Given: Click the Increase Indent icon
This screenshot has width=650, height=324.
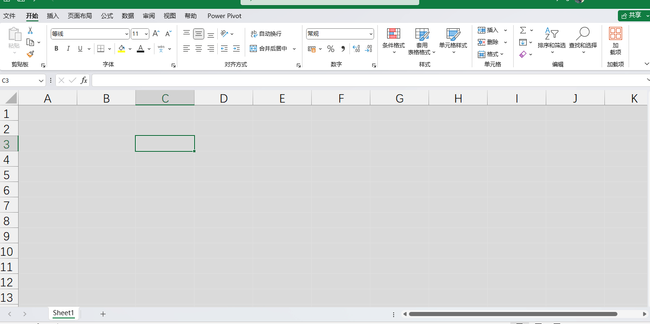Looking at the screenshot, I should 236,49.
